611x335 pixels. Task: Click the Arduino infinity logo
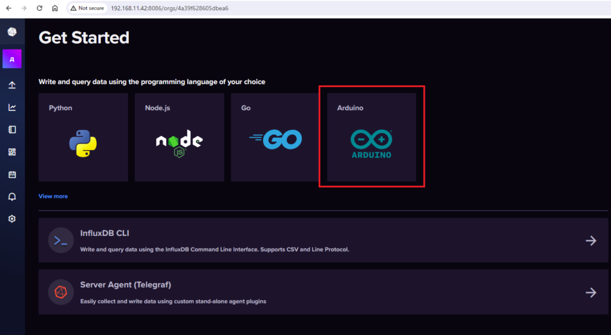point(371,144)
